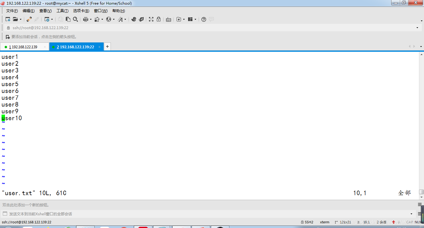
Task: Open the compose bar hamburger menu
Action: pyautogui.click(x=420, y=214)
